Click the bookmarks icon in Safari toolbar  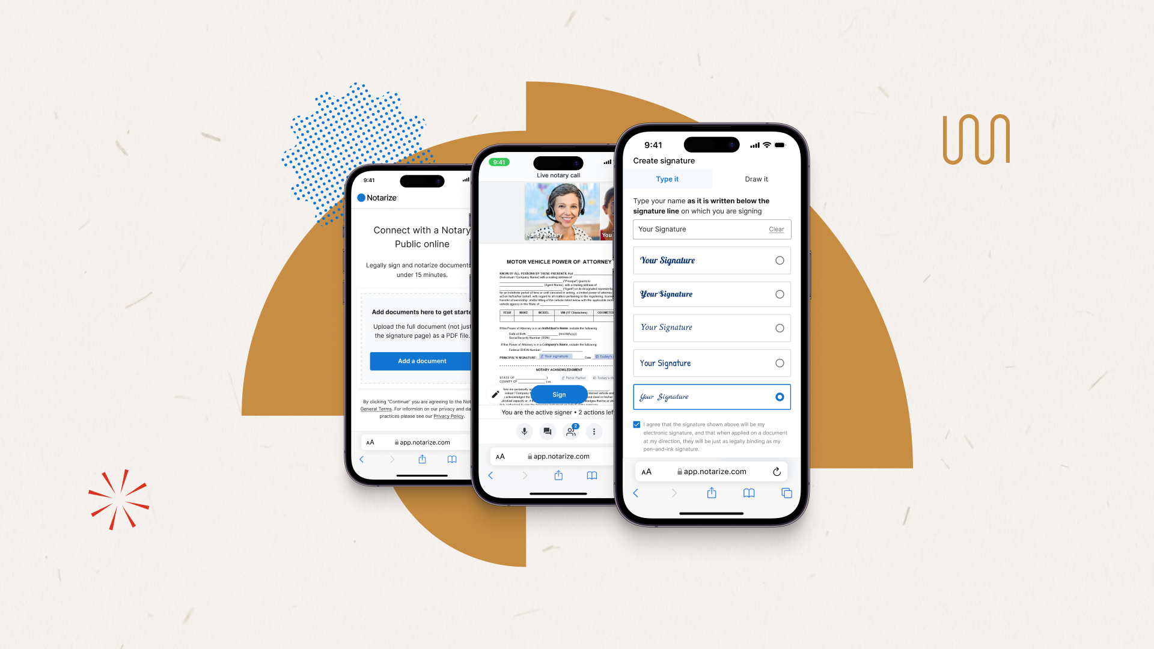click(748, 493)
